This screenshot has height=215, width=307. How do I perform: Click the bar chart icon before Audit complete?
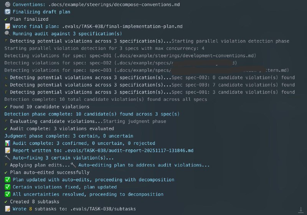(x=7, y=143)
